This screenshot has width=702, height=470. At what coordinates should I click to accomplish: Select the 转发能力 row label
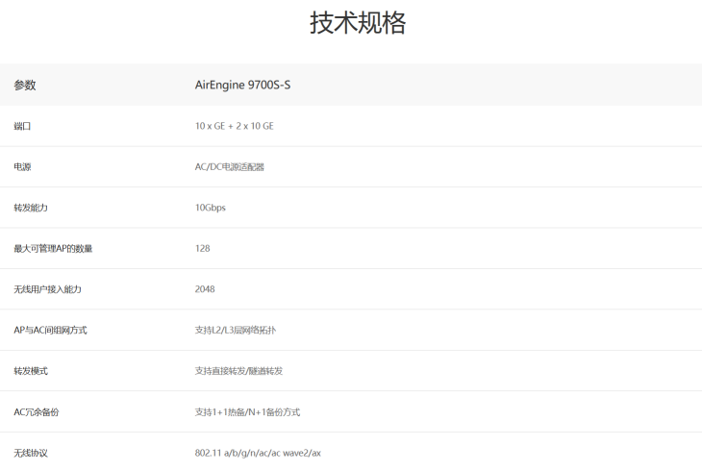click(x=31, y=208)
